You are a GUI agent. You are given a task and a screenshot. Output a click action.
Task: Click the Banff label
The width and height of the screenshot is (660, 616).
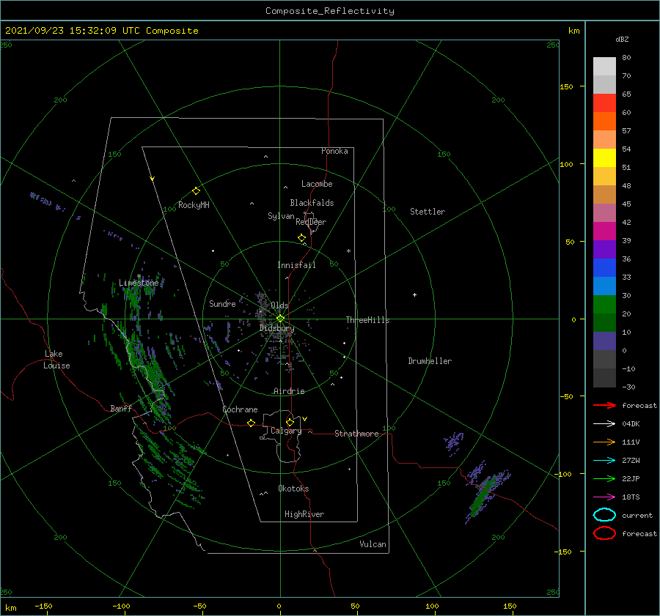121,408
